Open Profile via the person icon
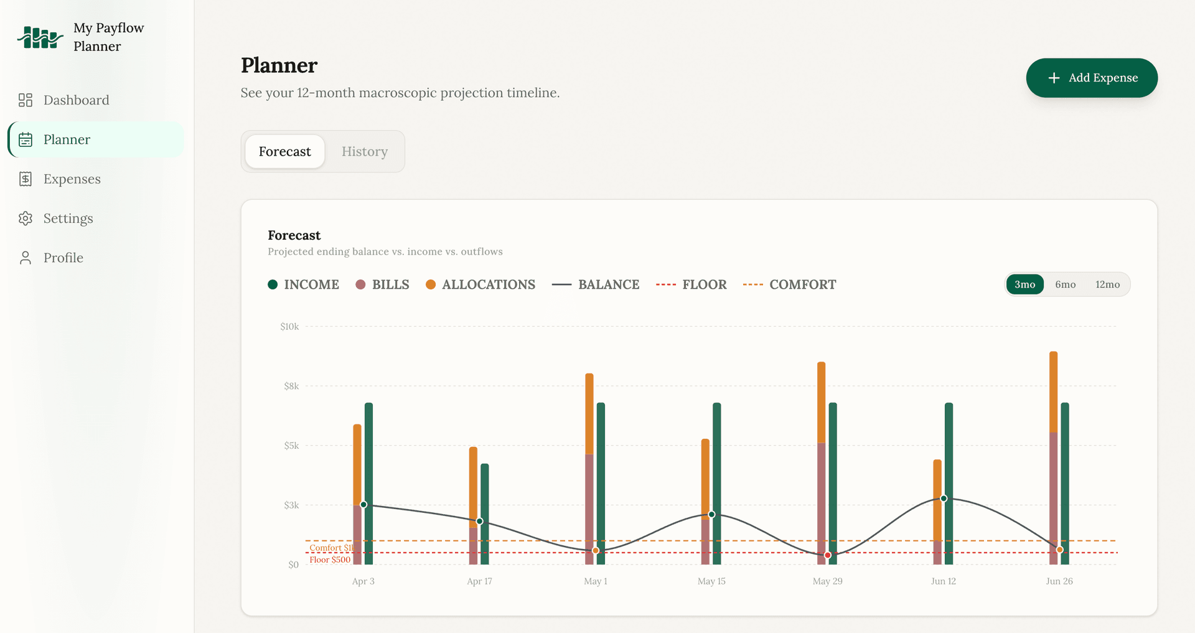 click(x=26, y=257)
